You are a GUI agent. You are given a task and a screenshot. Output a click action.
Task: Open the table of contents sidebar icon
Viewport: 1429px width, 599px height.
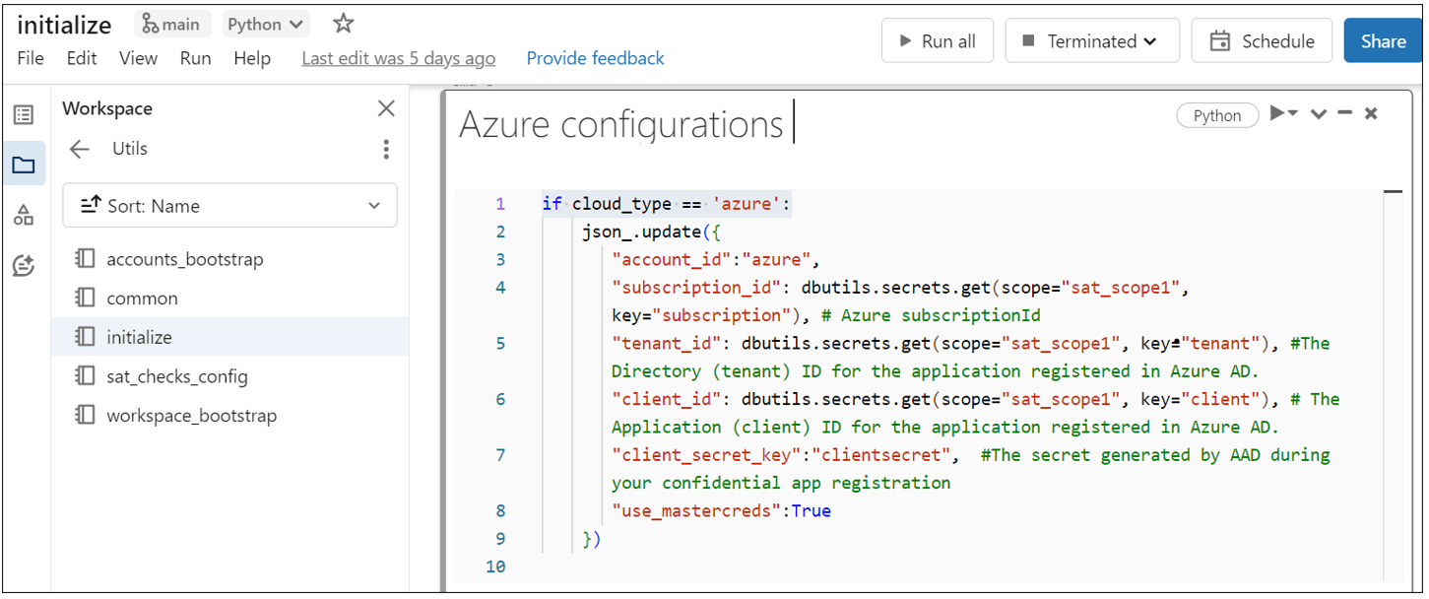click(x=24, y=115)
